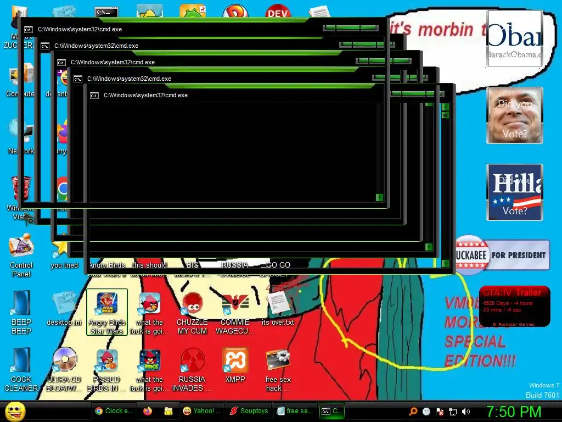Select the BEEP BEEP desktop shortcut
Viewport: 562px width, 422px height.
click(21, 312)
